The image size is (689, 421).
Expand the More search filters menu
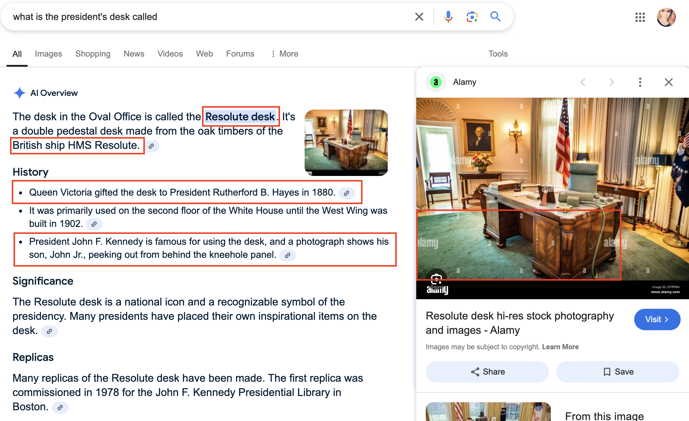[x=285, y=54]
